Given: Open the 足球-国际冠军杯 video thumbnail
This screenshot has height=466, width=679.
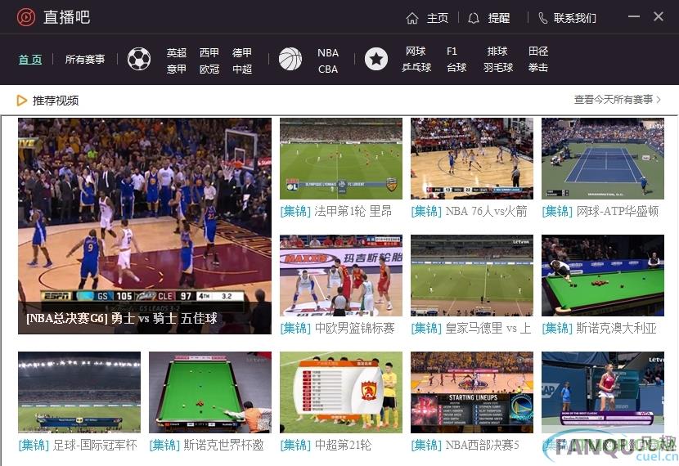Looking at the screenshot, I should coord(79,392).
